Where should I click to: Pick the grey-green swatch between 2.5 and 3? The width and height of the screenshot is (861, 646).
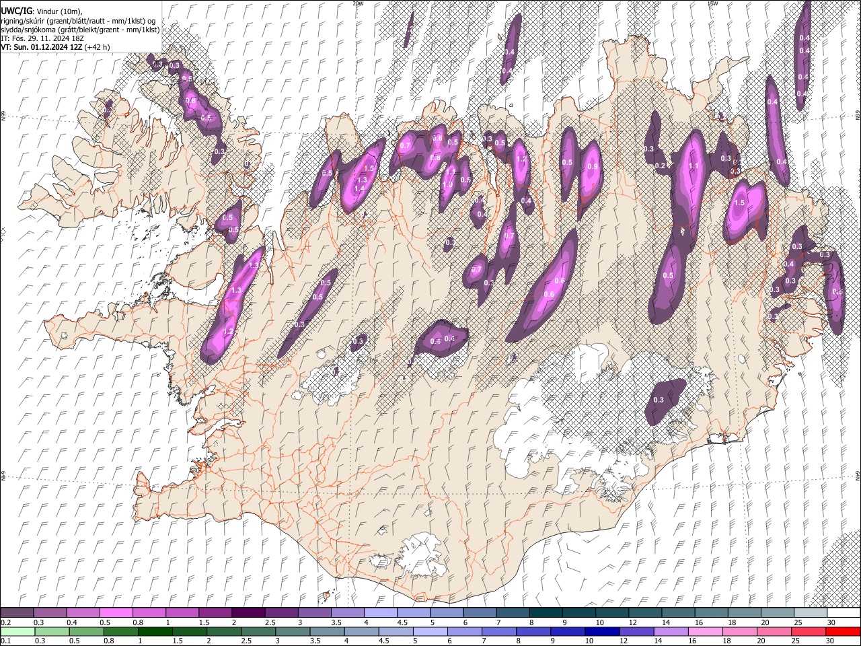(258, 631)
